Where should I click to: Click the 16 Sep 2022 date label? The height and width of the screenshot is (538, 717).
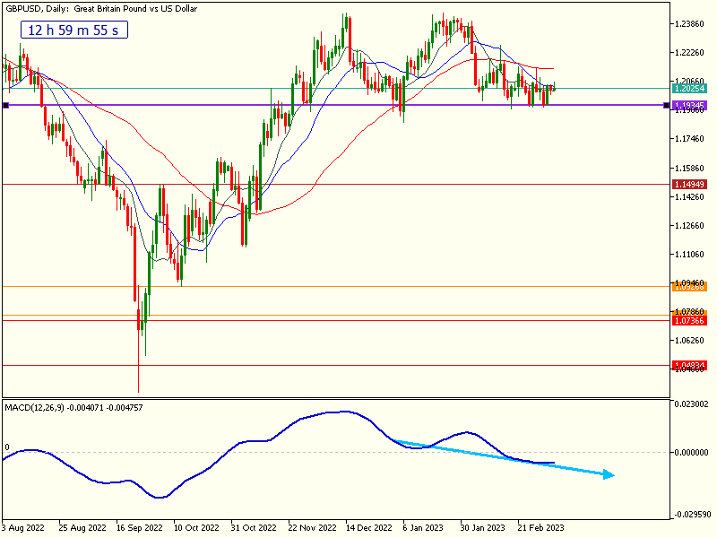click(141, 529)
